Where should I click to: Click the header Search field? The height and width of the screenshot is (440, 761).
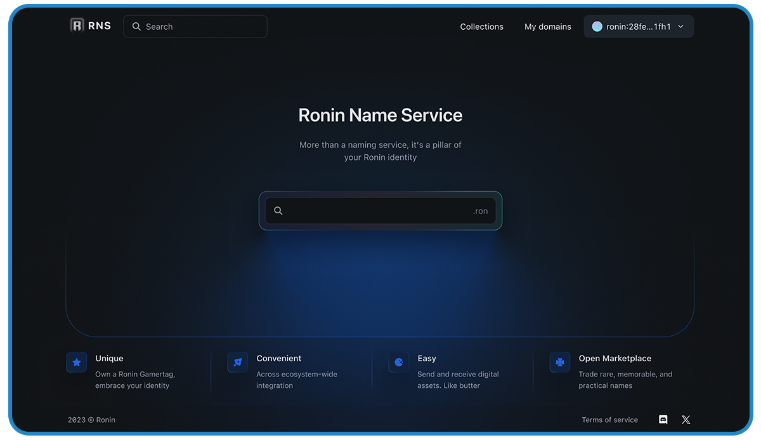coord(195,27)
